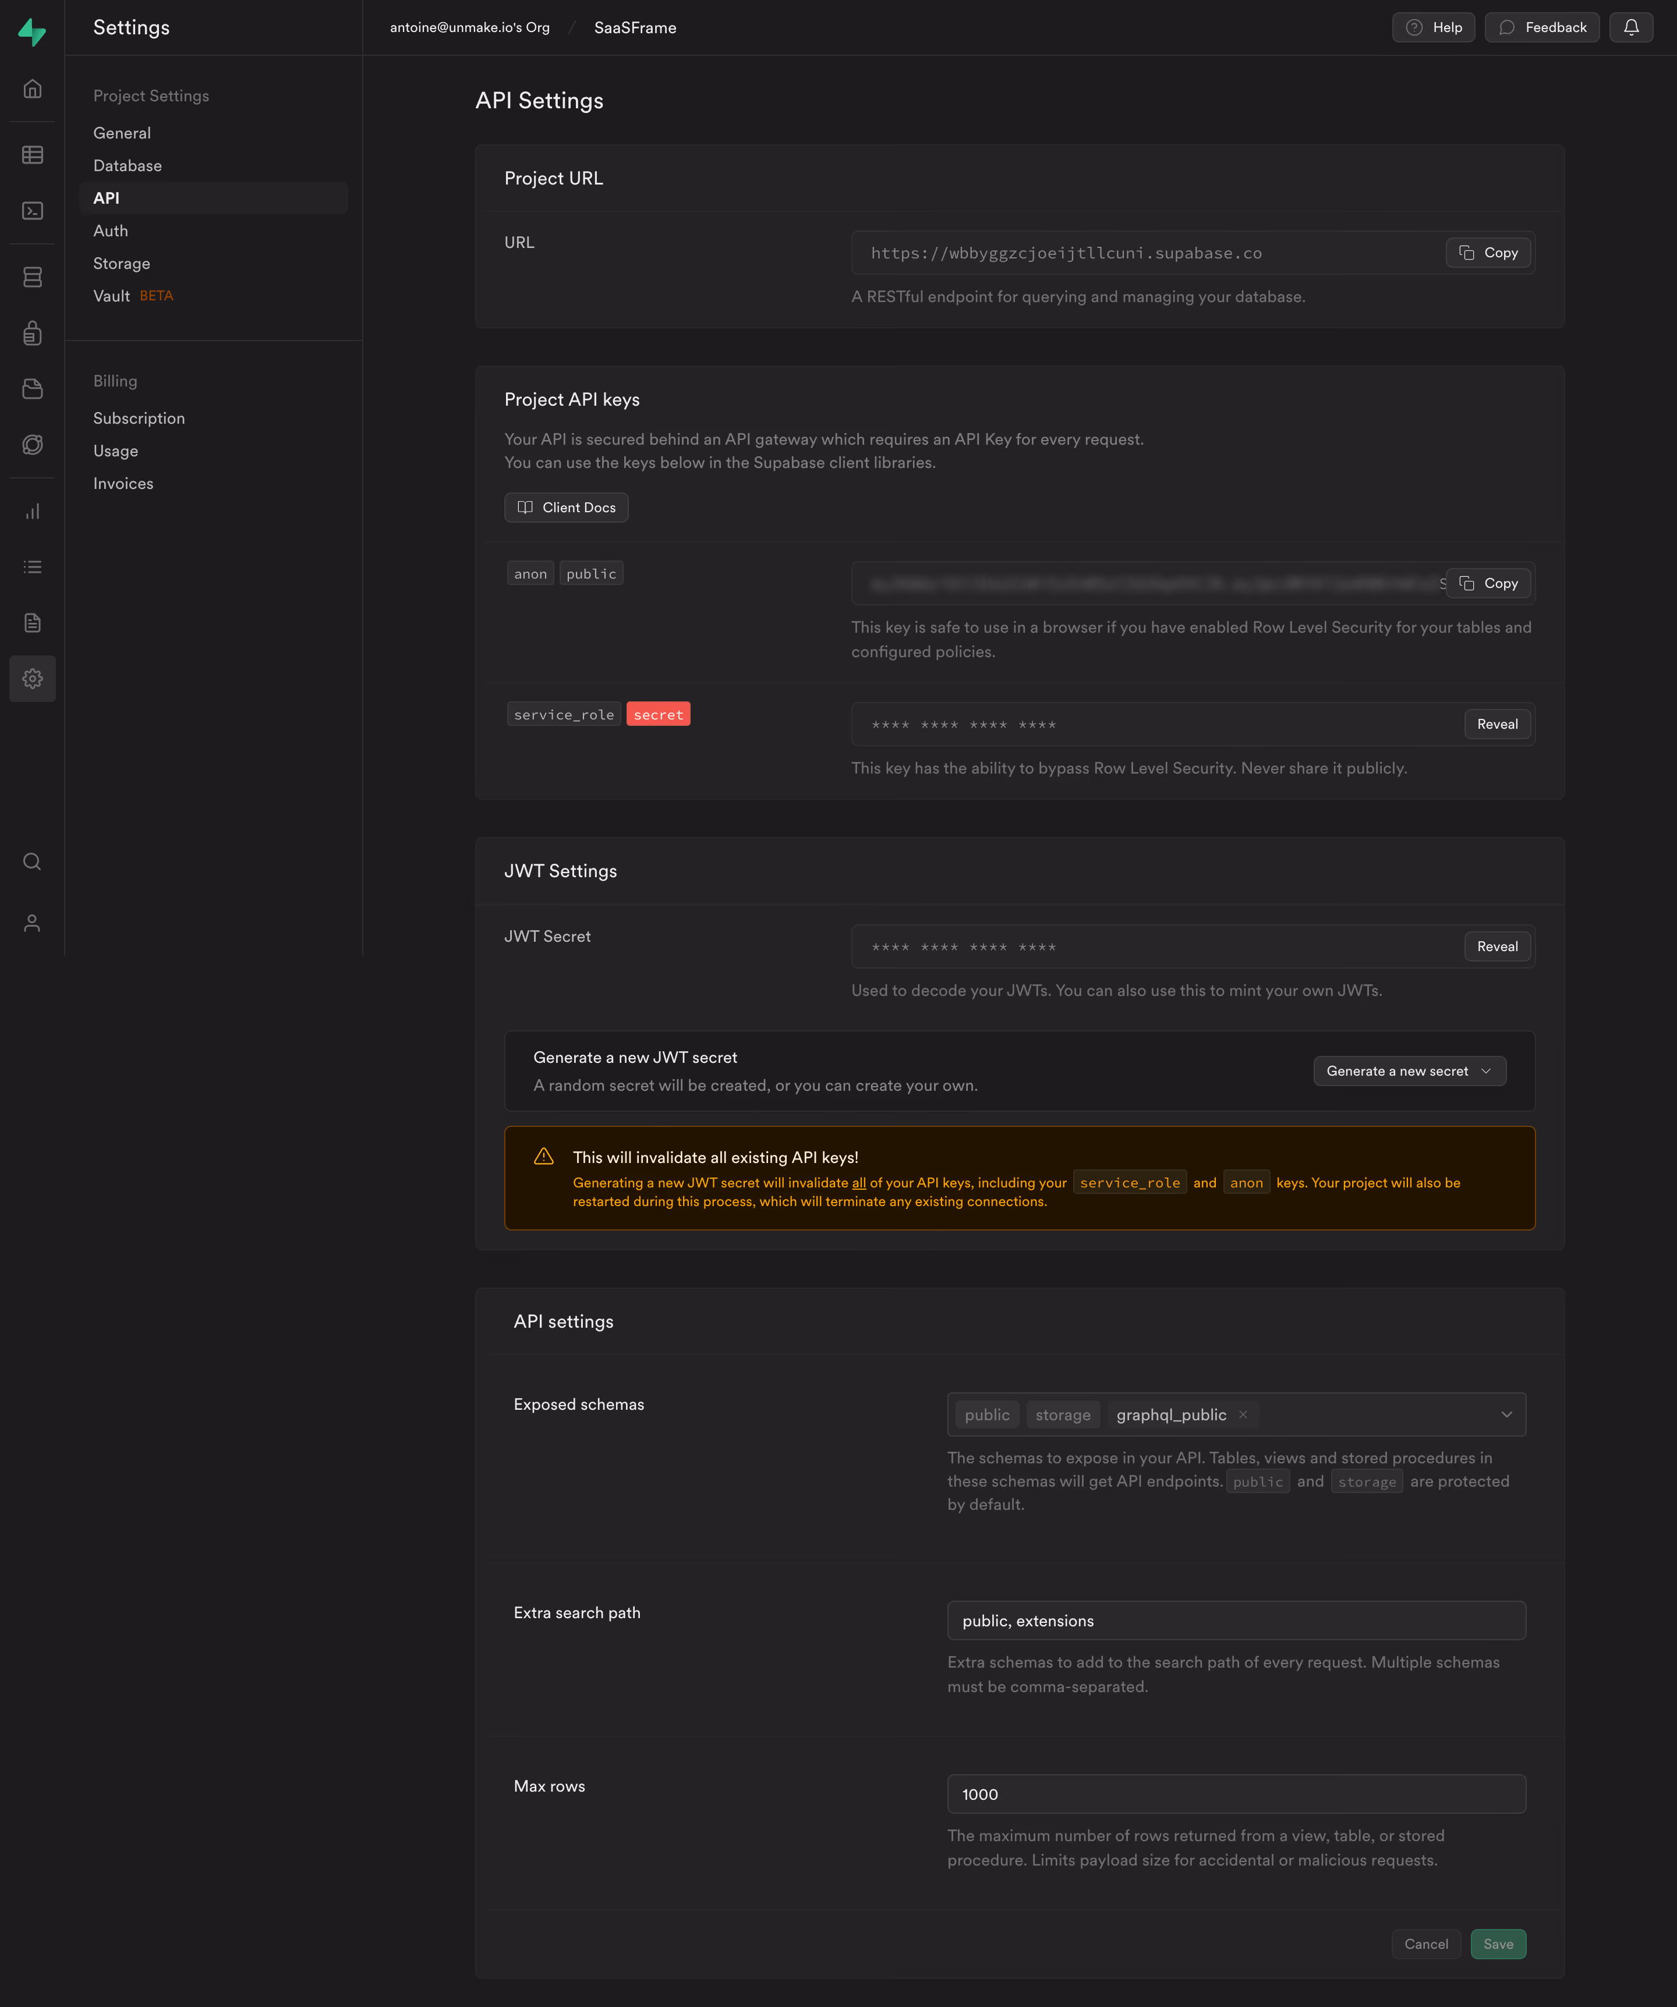The width and height of the screenshot is (1677, 2007).
Task: Reveal the service_role secret key
Action: pos(1497,724)
